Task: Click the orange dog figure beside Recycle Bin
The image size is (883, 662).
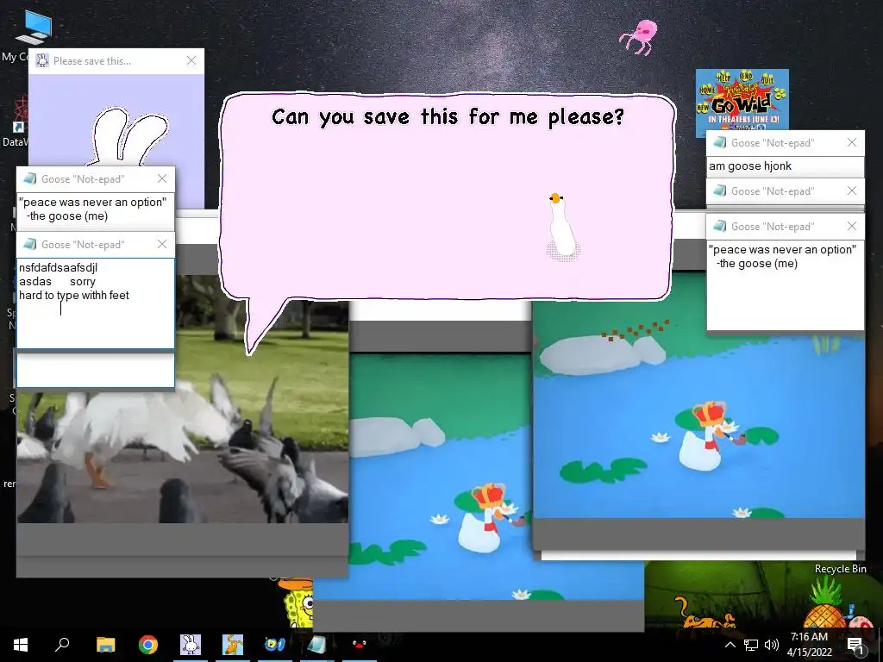Action: click(704, 614)
